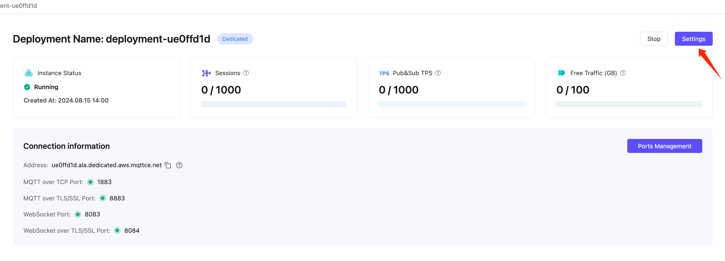Stop the deployment
The width and height of the screenshot is (725, 261).
coord(654,39)
